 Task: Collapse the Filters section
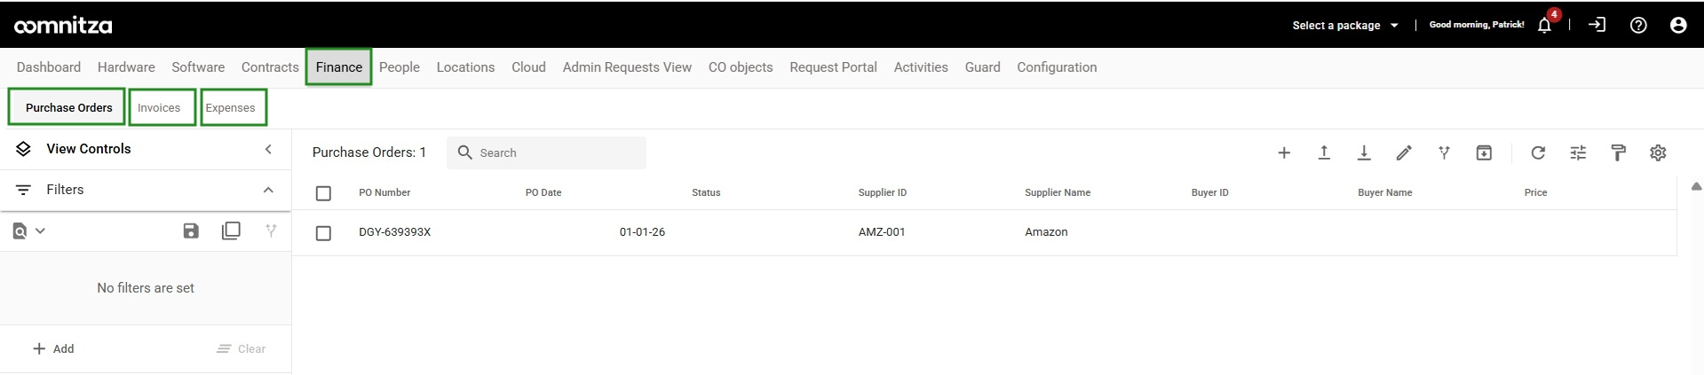pos(268,190)
